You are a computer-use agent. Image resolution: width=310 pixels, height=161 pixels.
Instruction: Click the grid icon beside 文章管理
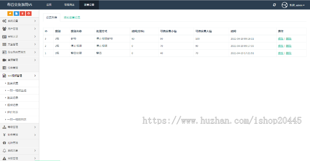click(4, 44)
